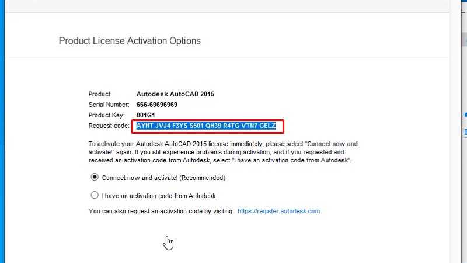Click the highlighted Request code field

[210, 126]
